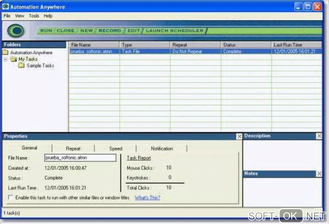Open the View menu
Viewport: 329px width, 224px height.
coord(19,16)
